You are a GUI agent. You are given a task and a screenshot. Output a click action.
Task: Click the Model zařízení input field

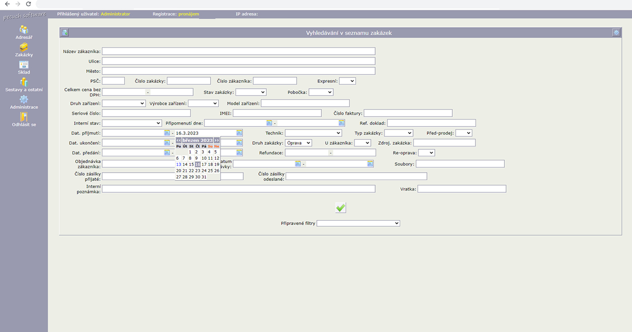pyautogui.click(x=305, y=103)
